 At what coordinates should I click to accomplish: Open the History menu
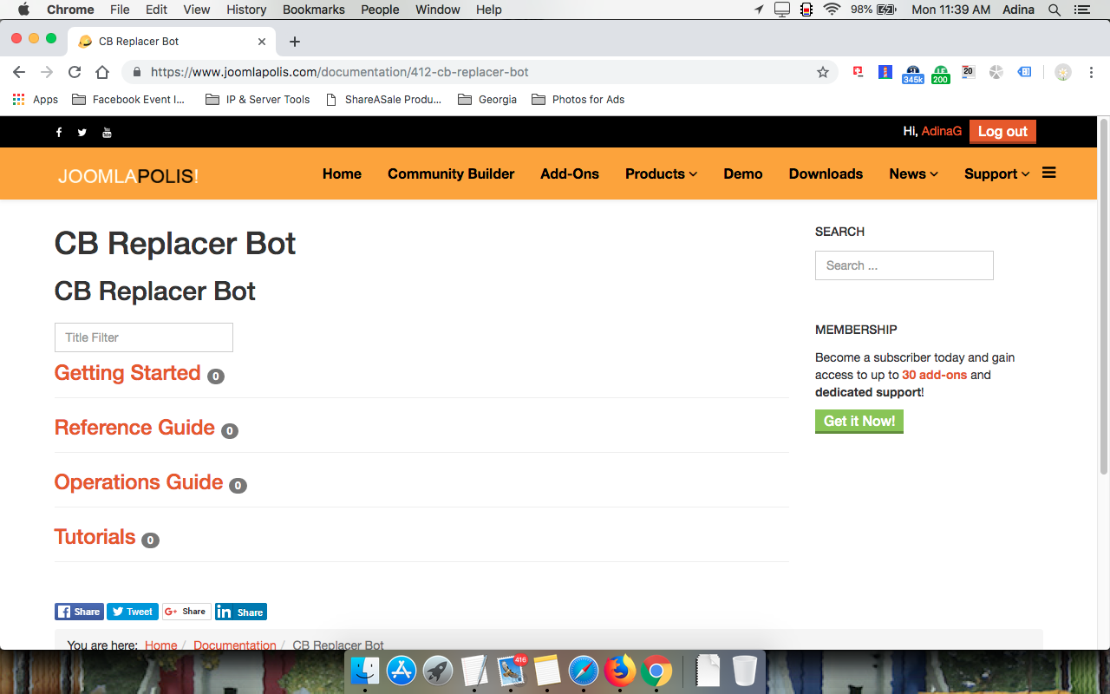[x=246, y=10]
